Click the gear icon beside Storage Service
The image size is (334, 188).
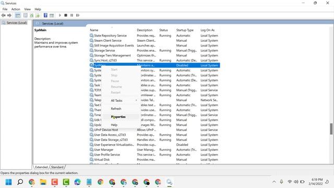click(91, 50)
